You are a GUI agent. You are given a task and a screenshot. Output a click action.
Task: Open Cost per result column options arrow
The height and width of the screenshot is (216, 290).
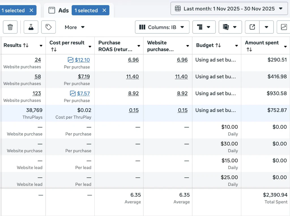pyautogui.click(x=90, y=46)
